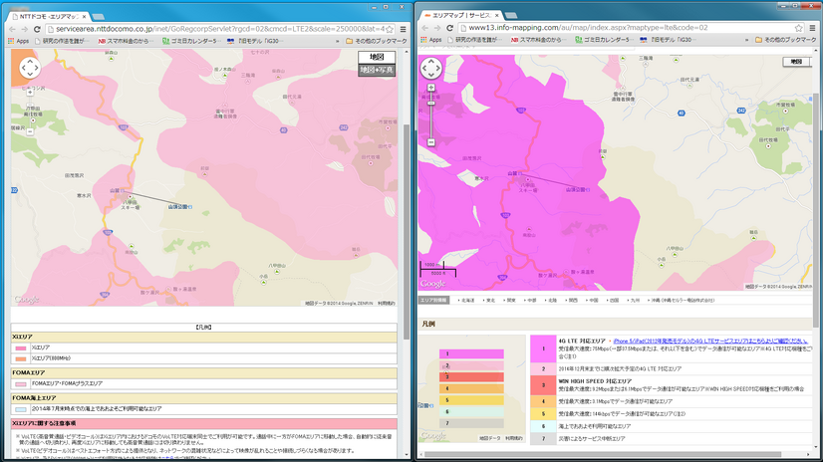
Task: Click 利用規約 link on docomo map
Action: point(387,303)
